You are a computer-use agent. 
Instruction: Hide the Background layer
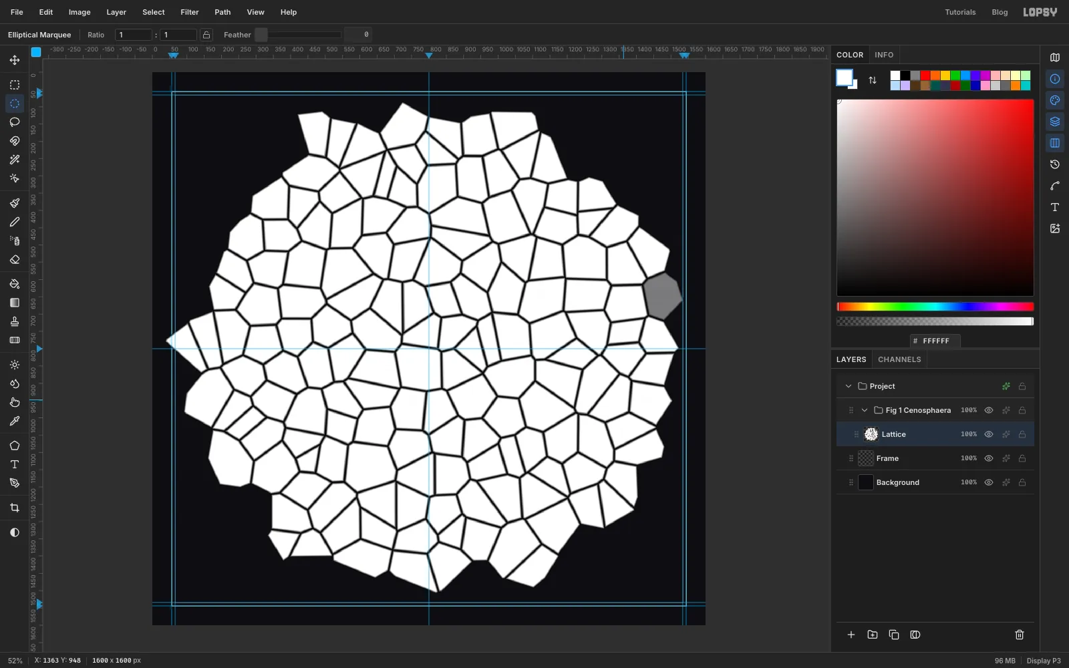(989, 482)
